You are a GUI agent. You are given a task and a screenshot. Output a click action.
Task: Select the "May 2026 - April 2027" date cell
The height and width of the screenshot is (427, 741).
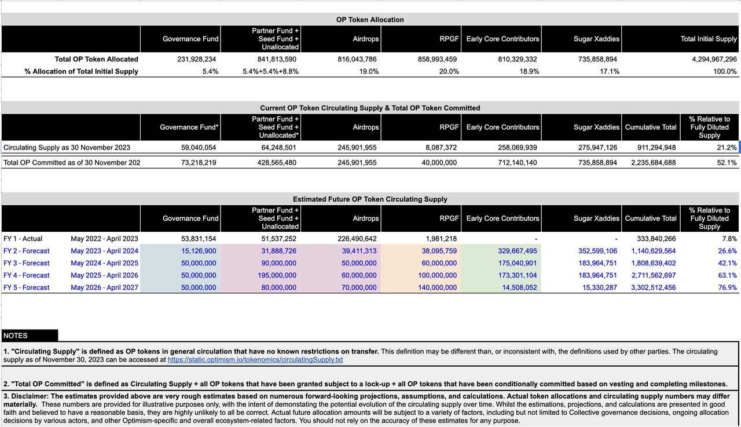[x=104, y=287]
